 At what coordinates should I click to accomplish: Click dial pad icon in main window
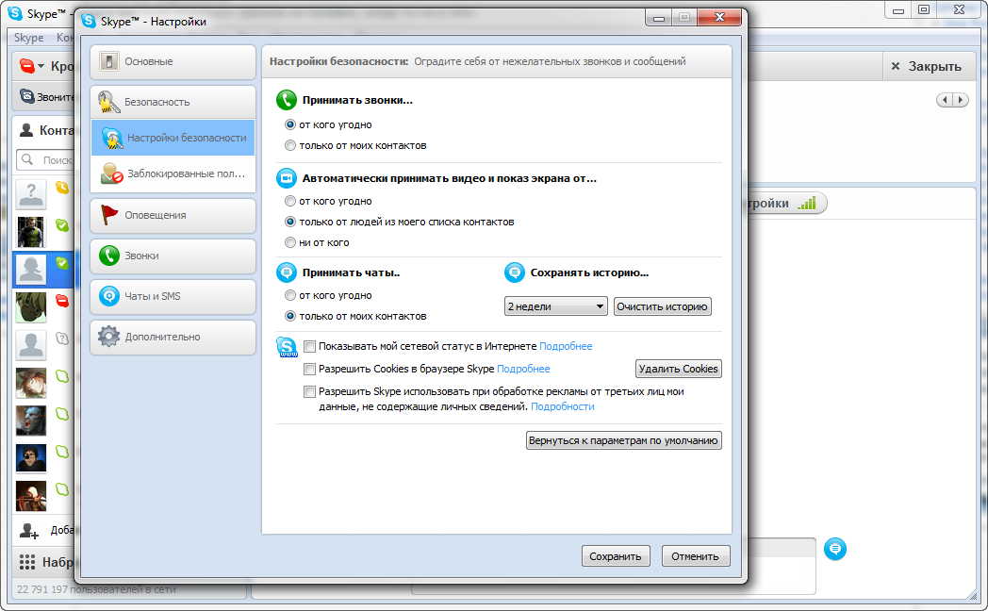27,562
